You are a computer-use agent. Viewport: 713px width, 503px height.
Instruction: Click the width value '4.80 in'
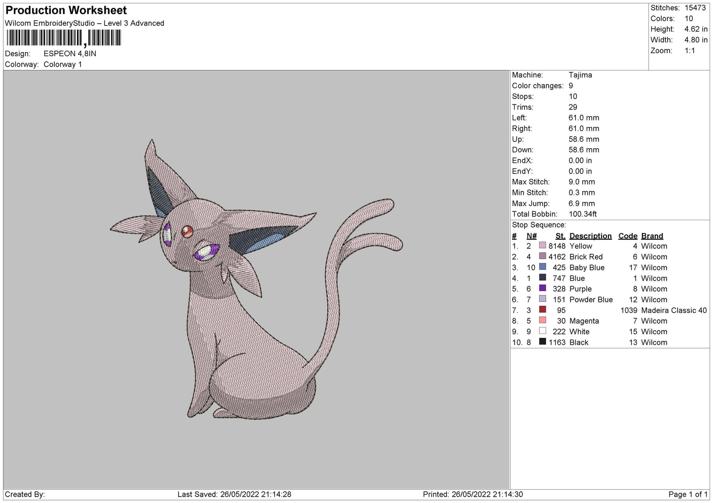(696, 40)
